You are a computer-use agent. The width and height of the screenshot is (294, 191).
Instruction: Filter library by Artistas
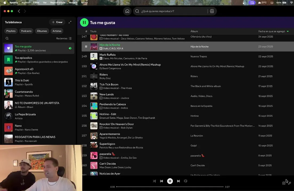tap(57, 31)
